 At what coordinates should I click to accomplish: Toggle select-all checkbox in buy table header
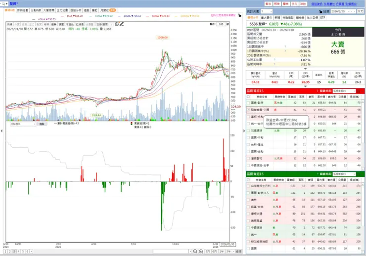click(x=248, y=96)
